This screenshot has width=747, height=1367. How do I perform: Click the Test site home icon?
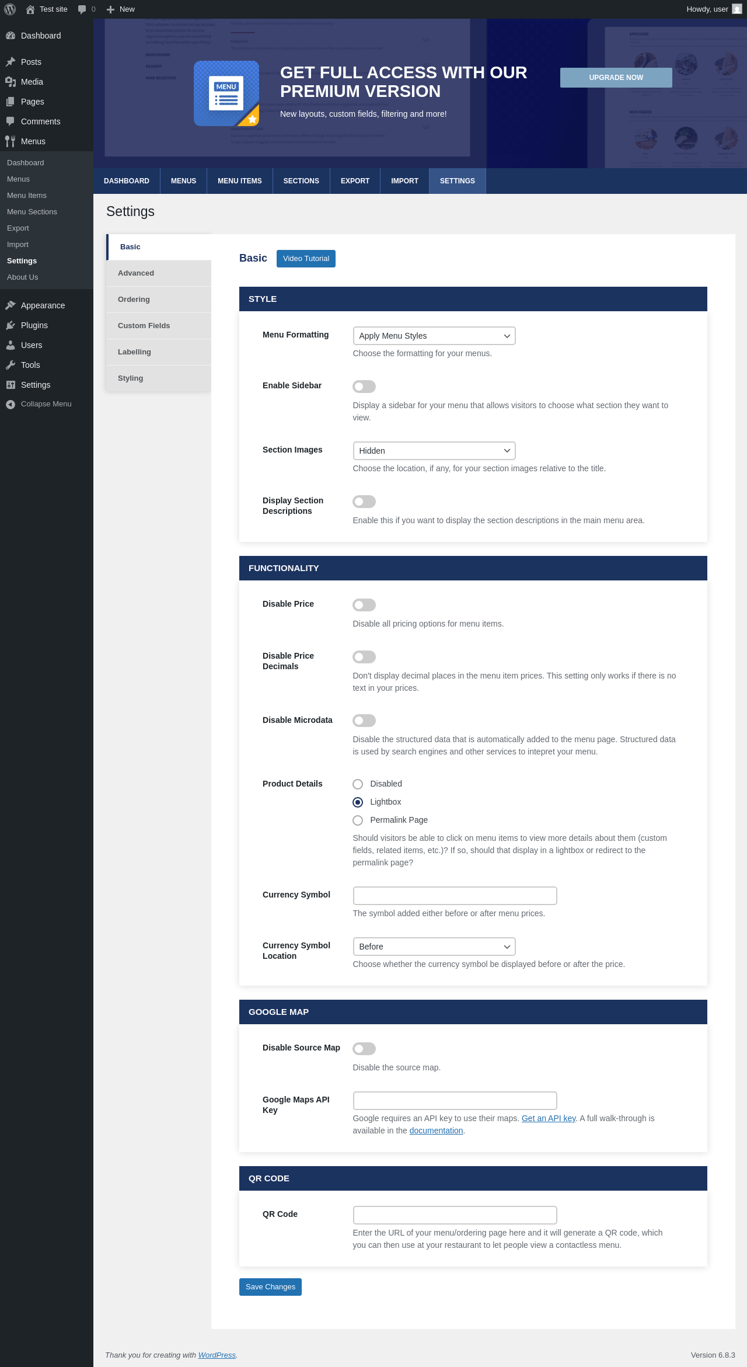tap(30, 9)
